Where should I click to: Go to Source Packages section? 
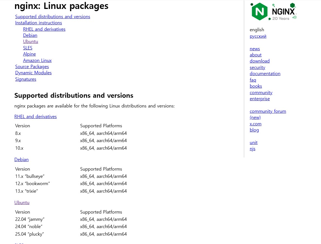click(x=32, y=66)
